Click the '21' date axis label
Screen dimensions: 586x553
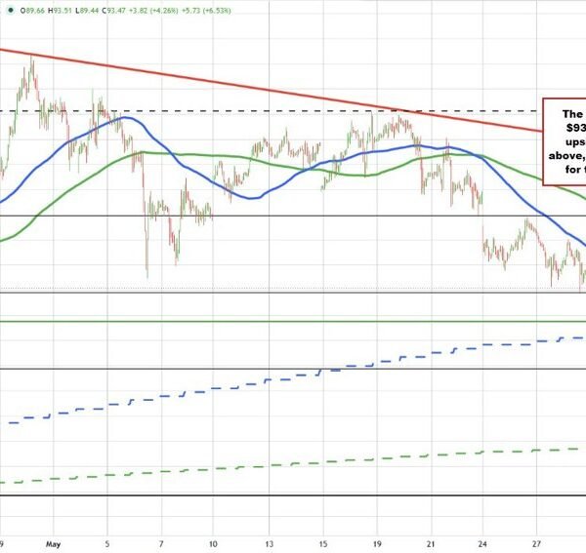coord(432,544)
